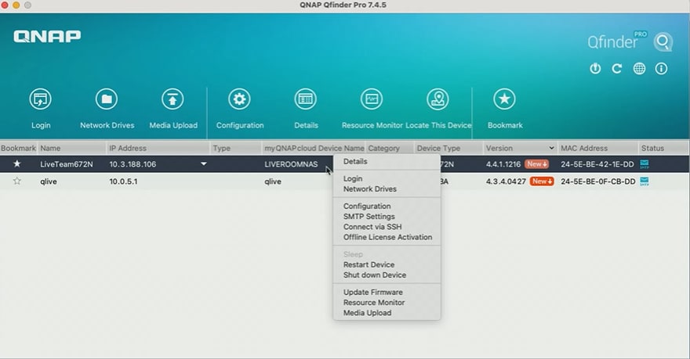The image size is (690, 359).
Task: Choose Configuration in the context menu
Action: (x=367, y=206)
